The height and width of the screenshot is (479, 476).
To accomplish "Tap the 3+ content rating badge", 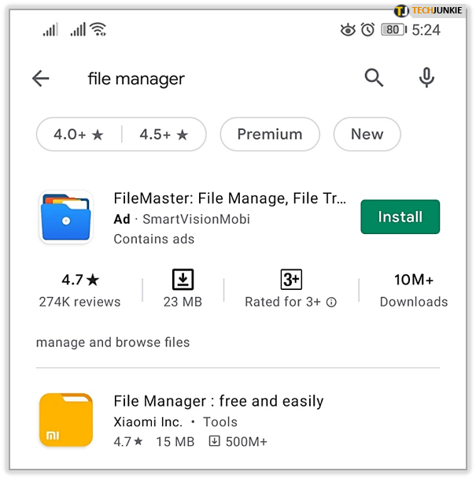I will point(291,279).
